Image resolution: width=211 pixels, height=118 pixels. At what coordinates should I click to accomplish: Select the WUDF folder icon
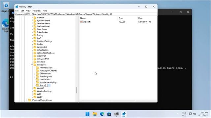(x=35, y=97)
